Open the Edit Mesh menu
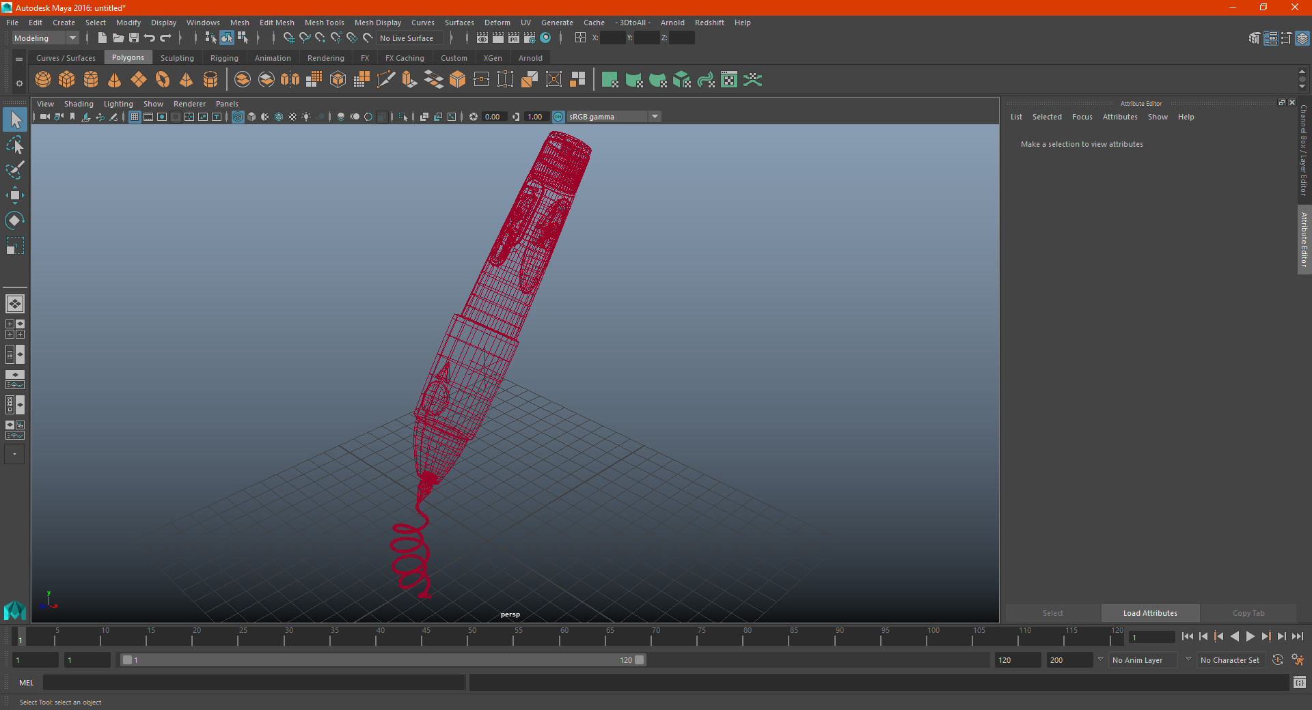This screenshot has height=710, width=1312. (276, 23)
